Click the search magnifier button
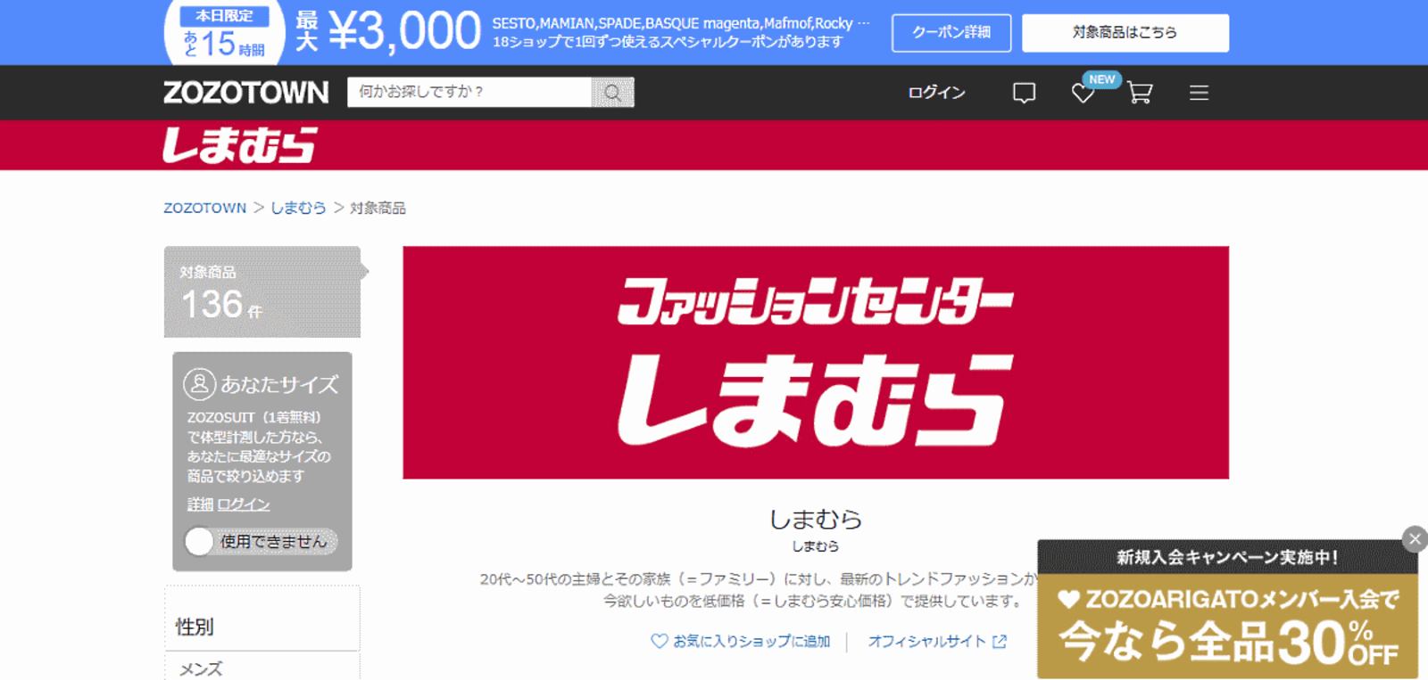1428x680 pixels. point(612,92)
